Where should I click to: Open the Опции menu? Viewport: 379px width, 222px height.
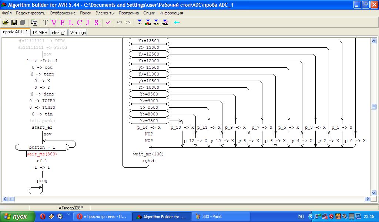click(x=149, y=13)
